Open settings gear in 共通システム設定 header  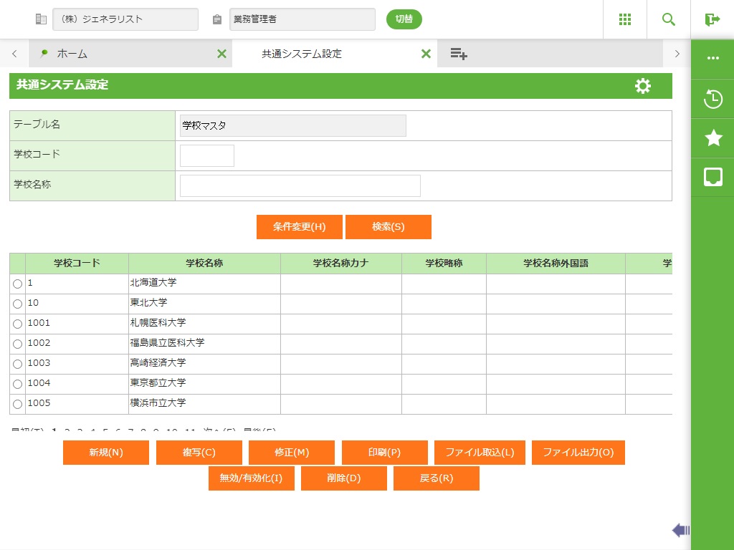point(643,86)
